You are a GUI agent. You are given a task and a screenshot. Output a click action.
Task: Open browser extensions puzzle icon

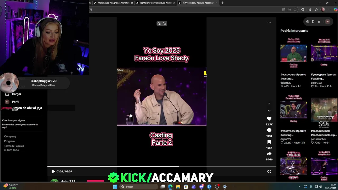(x=303, y=9)
